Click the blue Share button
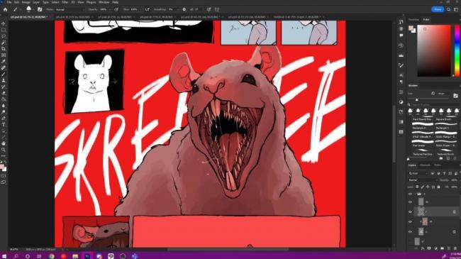 (x=438, y=9)
